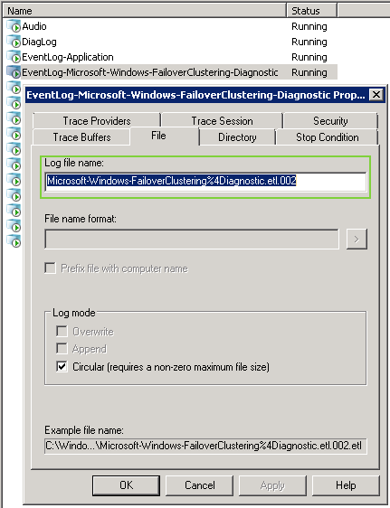The height and width of the screenshot is (508, 390).
Task: Tick the Overwrite log mode checkbox
Action: (62, 332)
